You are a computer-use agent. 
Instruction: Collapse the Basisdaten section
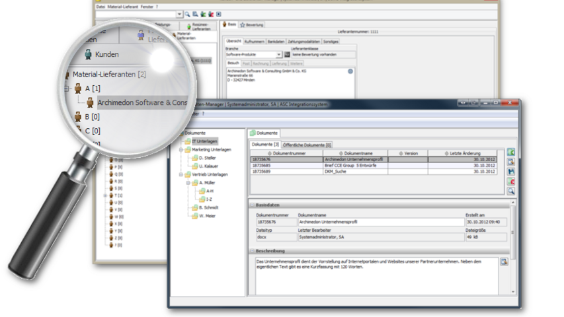(x=252, y=205)
